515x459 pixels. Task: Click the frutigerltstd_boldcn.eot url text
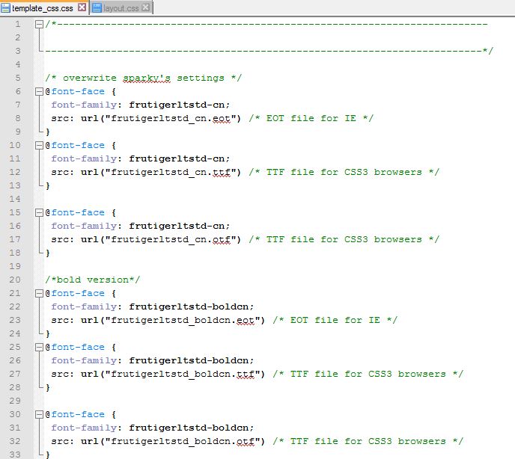pyautogui.click(x=183, y=320)
